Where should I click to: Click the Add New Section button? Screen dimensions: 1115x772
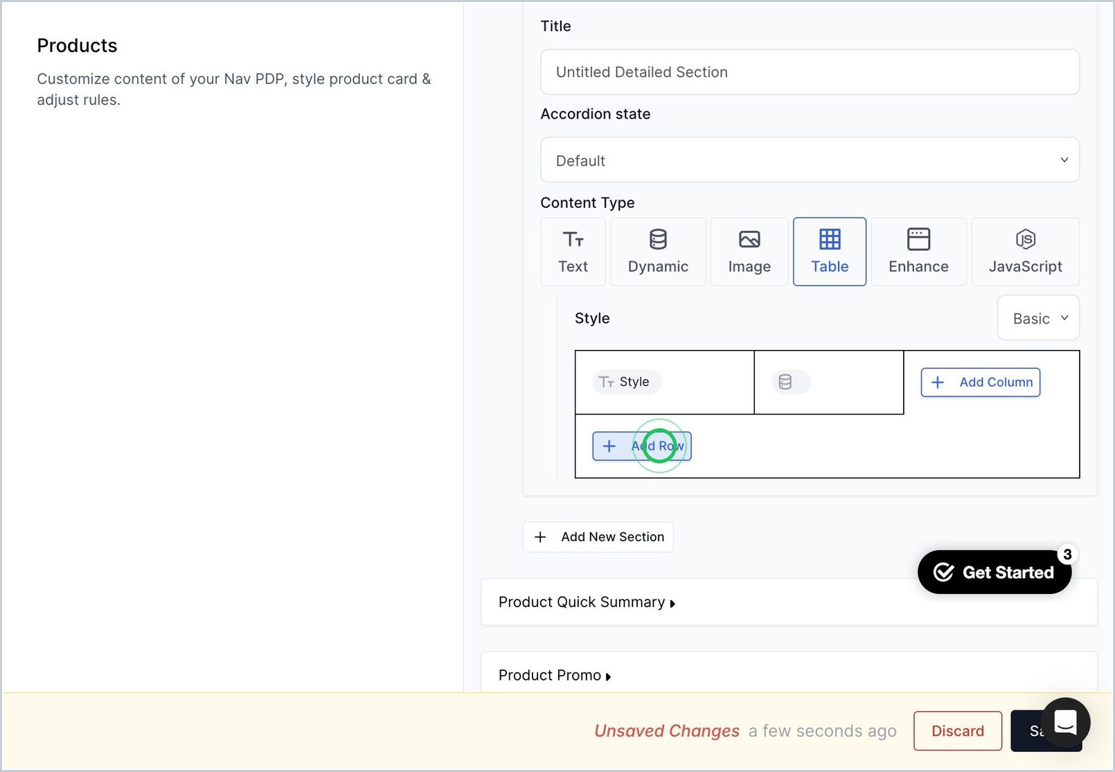(x=598, y=537)
